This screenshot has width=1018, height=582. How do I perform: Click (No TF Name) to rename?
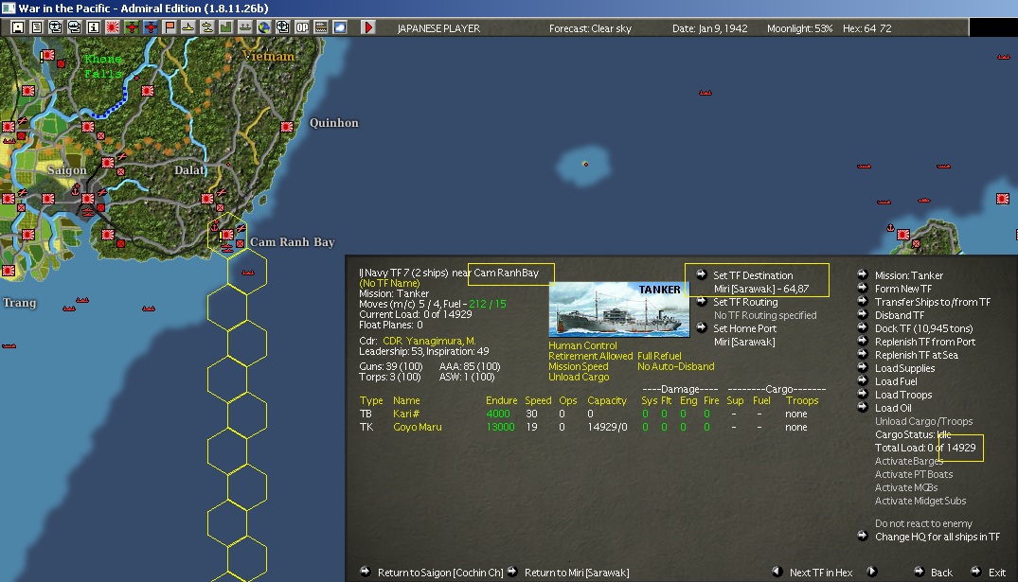tap(389, 284)
